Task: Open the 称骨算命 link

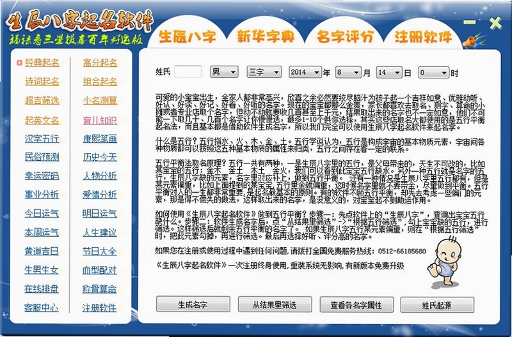Action: pyautogui.click(x=99, y=288)
